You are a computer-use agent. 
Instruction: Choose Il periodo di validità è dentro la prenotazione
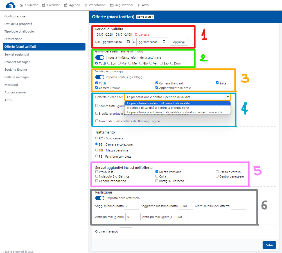click(158, 108)
